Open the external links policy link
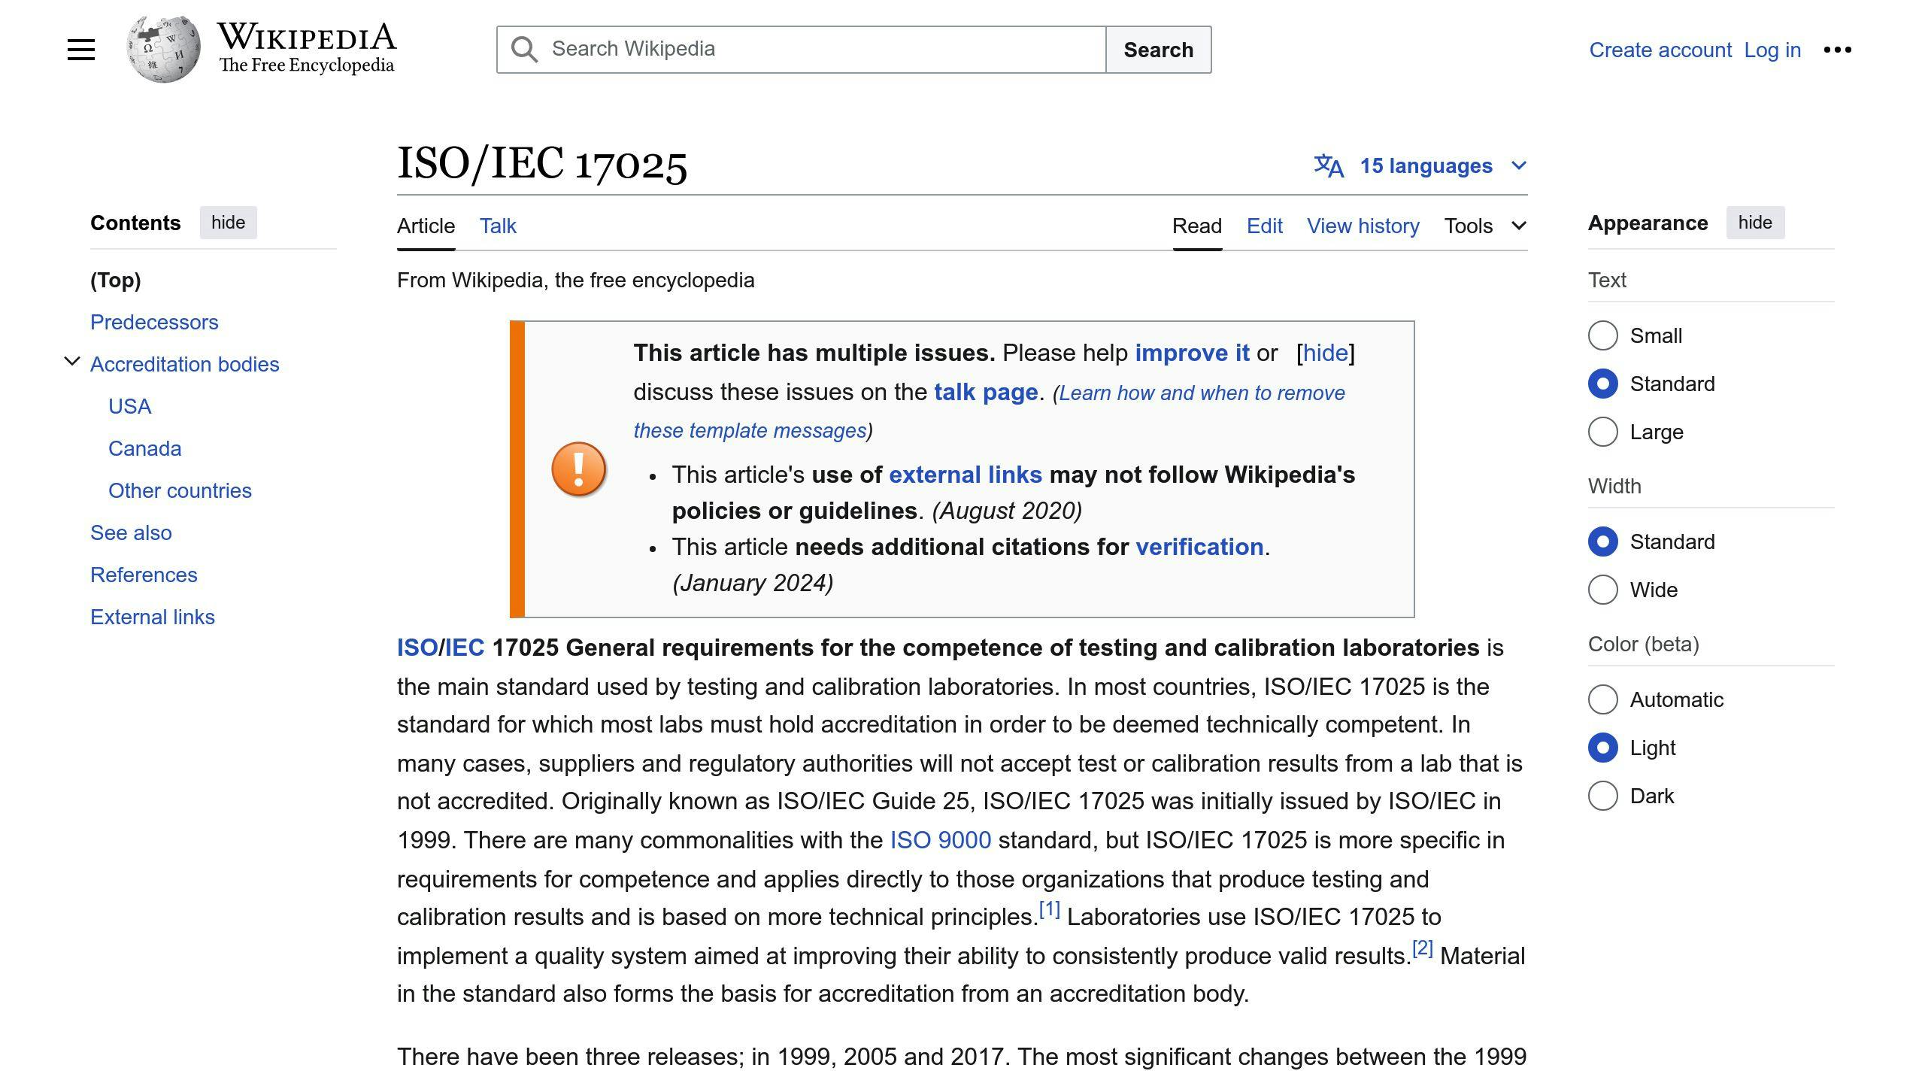 point(966,475)
